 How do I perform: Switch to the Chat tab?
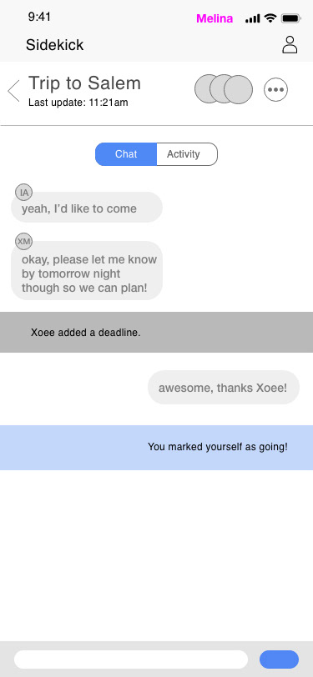(x=126, y=154)
